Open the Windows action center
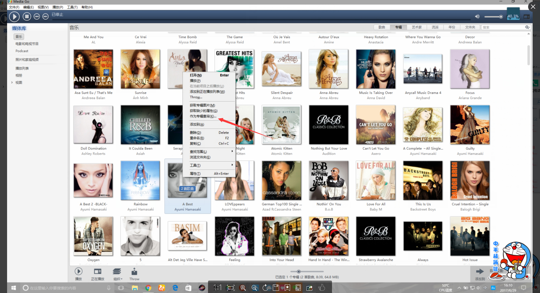Screen dimensions: 540x293 (x=524, y=288)
